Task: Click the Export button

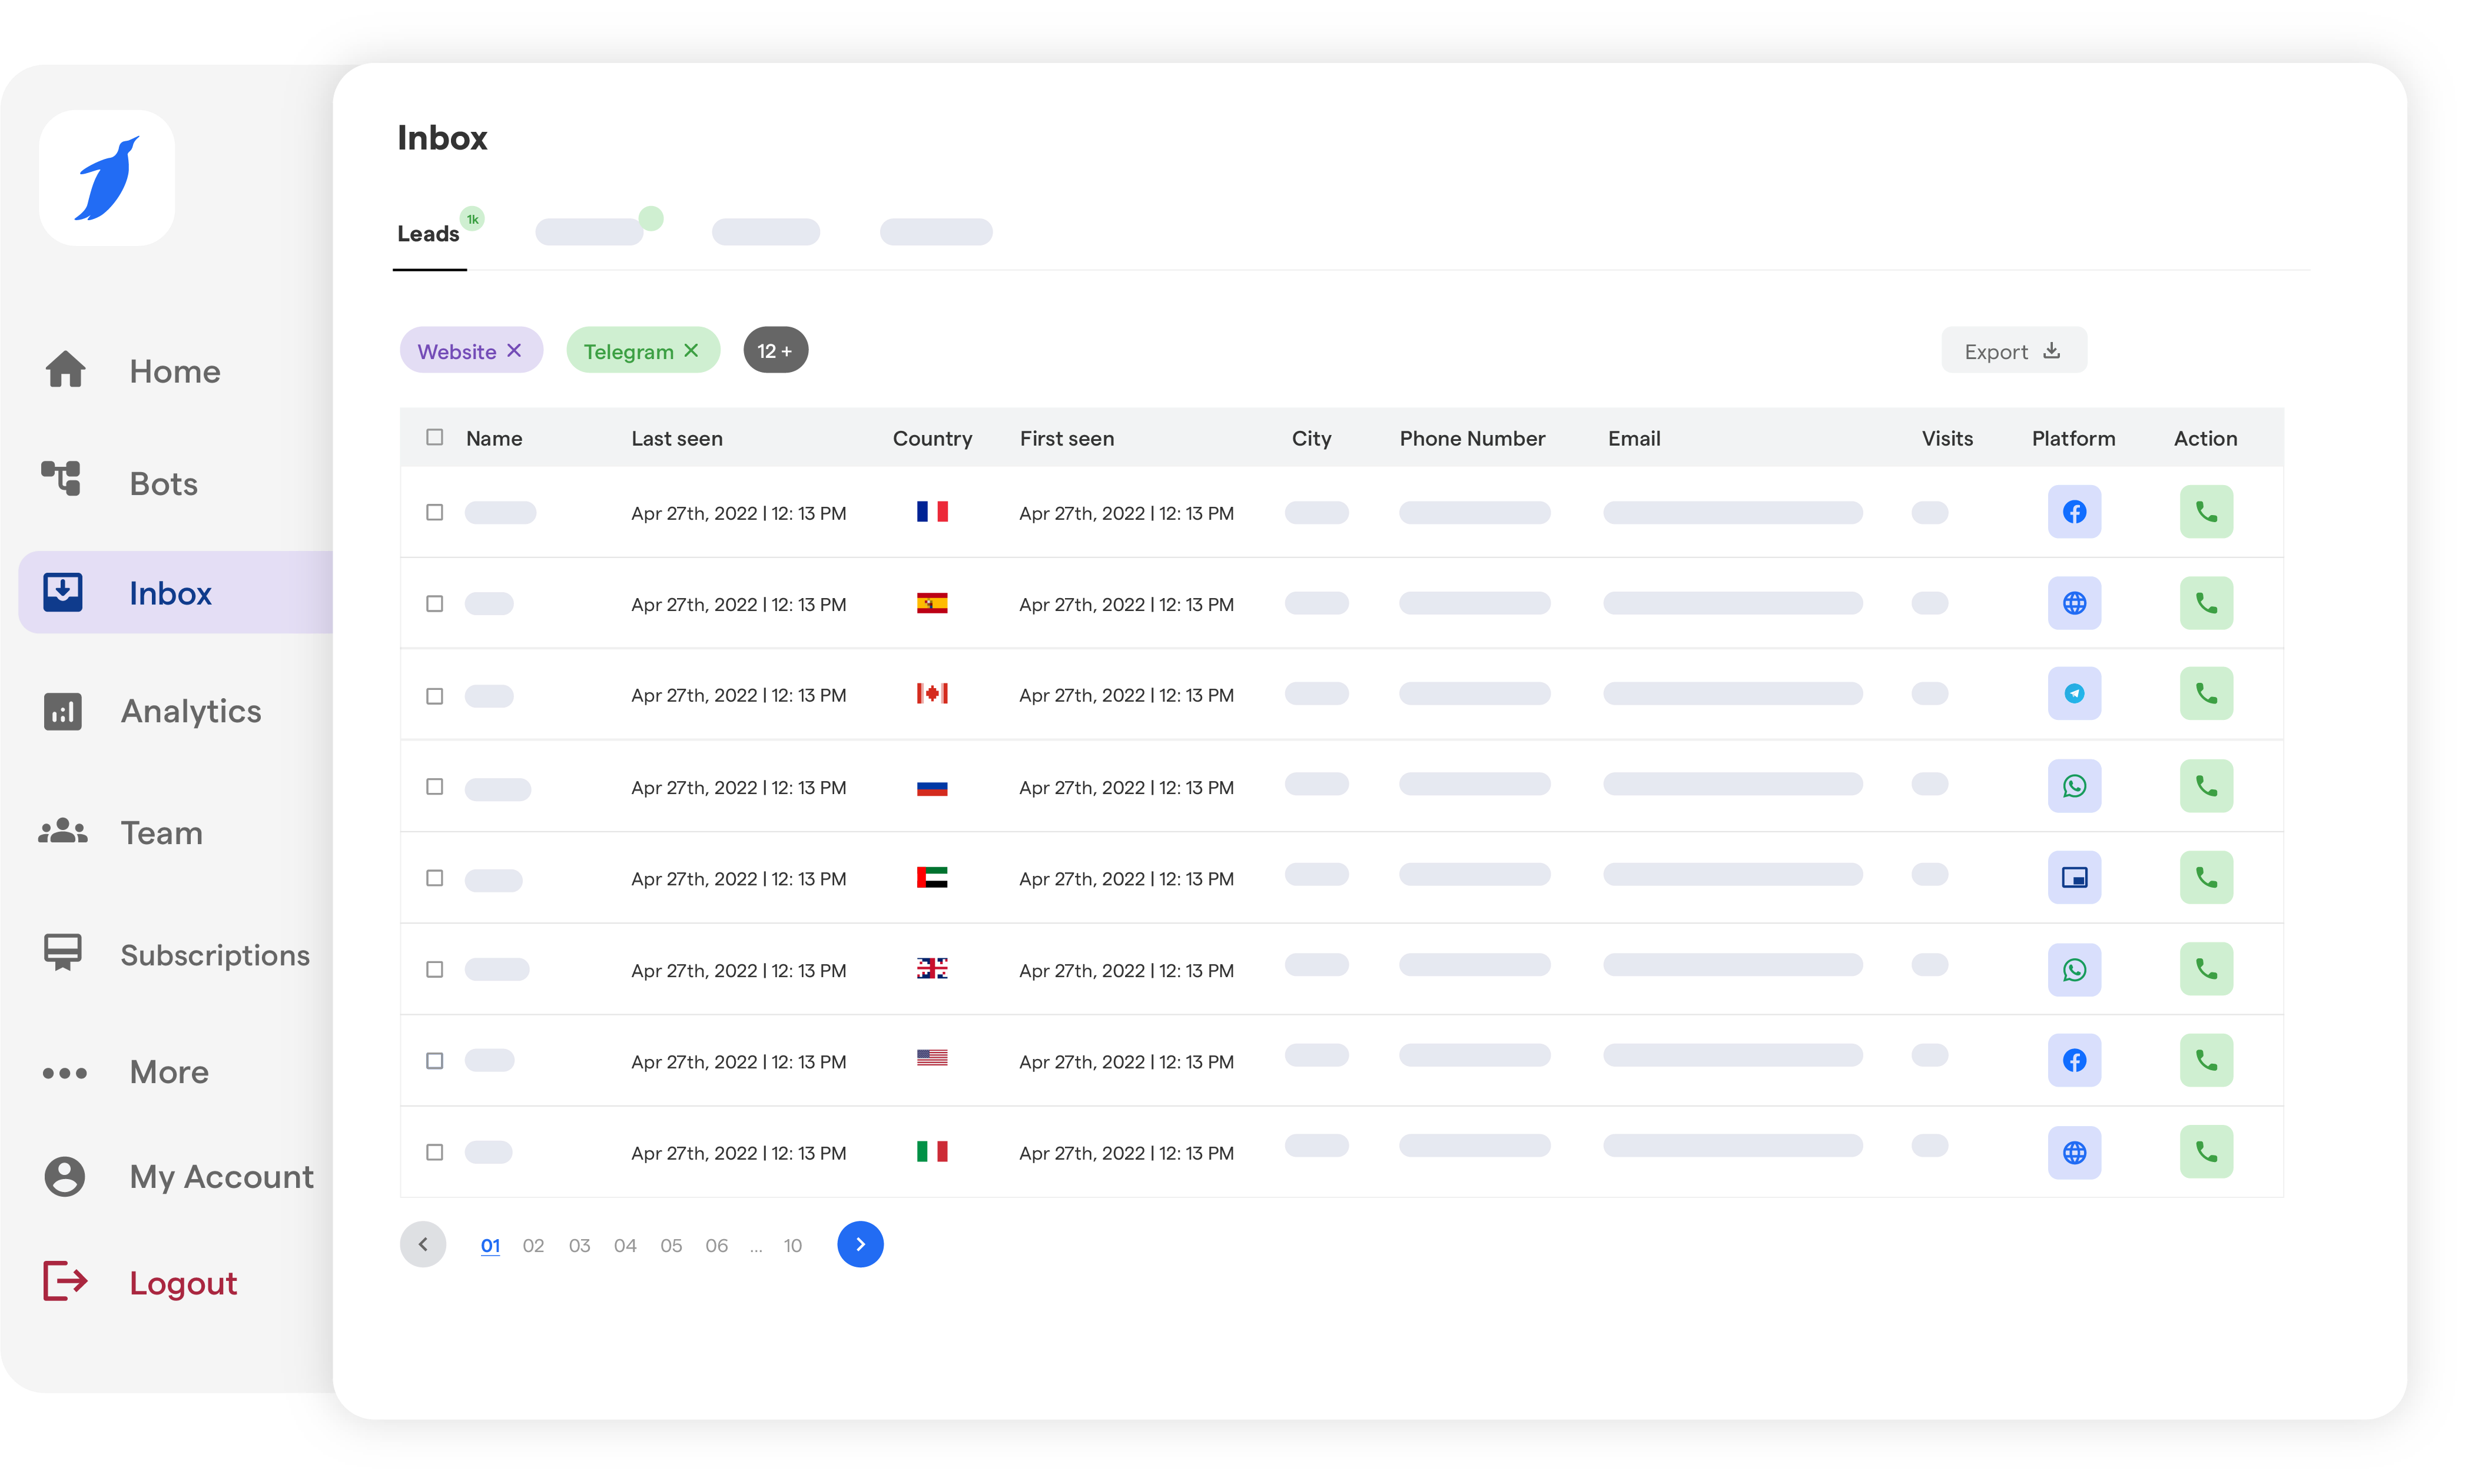Action: (2013, 351)
